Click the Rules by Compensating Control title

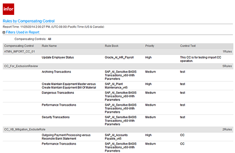[28, 21]
